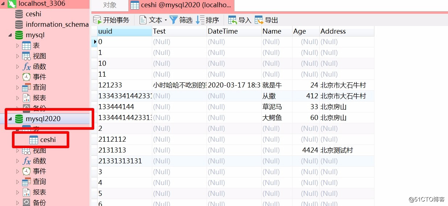Viewport: 448px width, 206px height.
Task: Collapse the mysql2020 database node
Action: 10,119
